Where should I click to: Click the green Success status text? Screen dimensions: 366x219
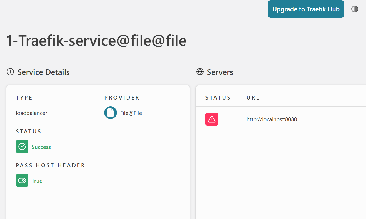pos(41,147)
